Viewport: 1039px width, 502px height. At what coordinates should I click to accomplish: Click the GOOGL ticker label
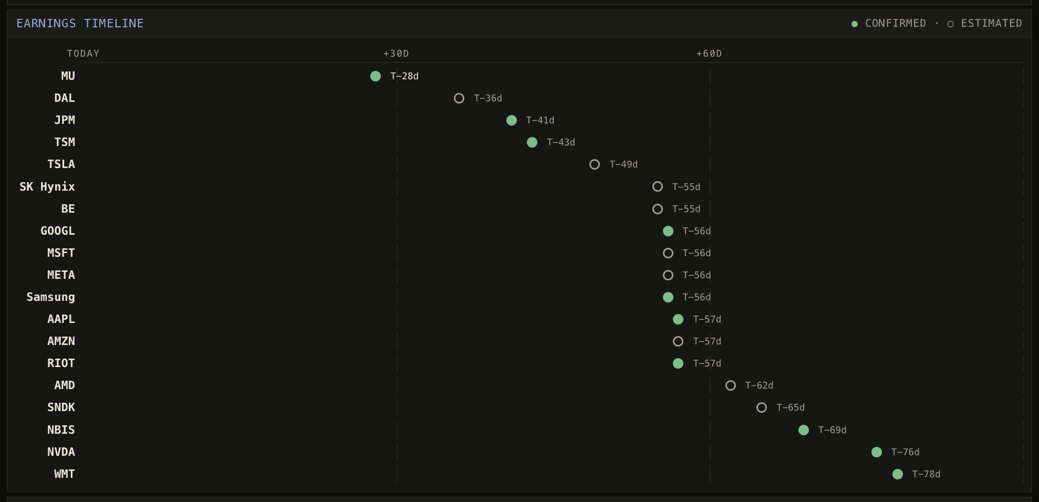click(58, 231)
